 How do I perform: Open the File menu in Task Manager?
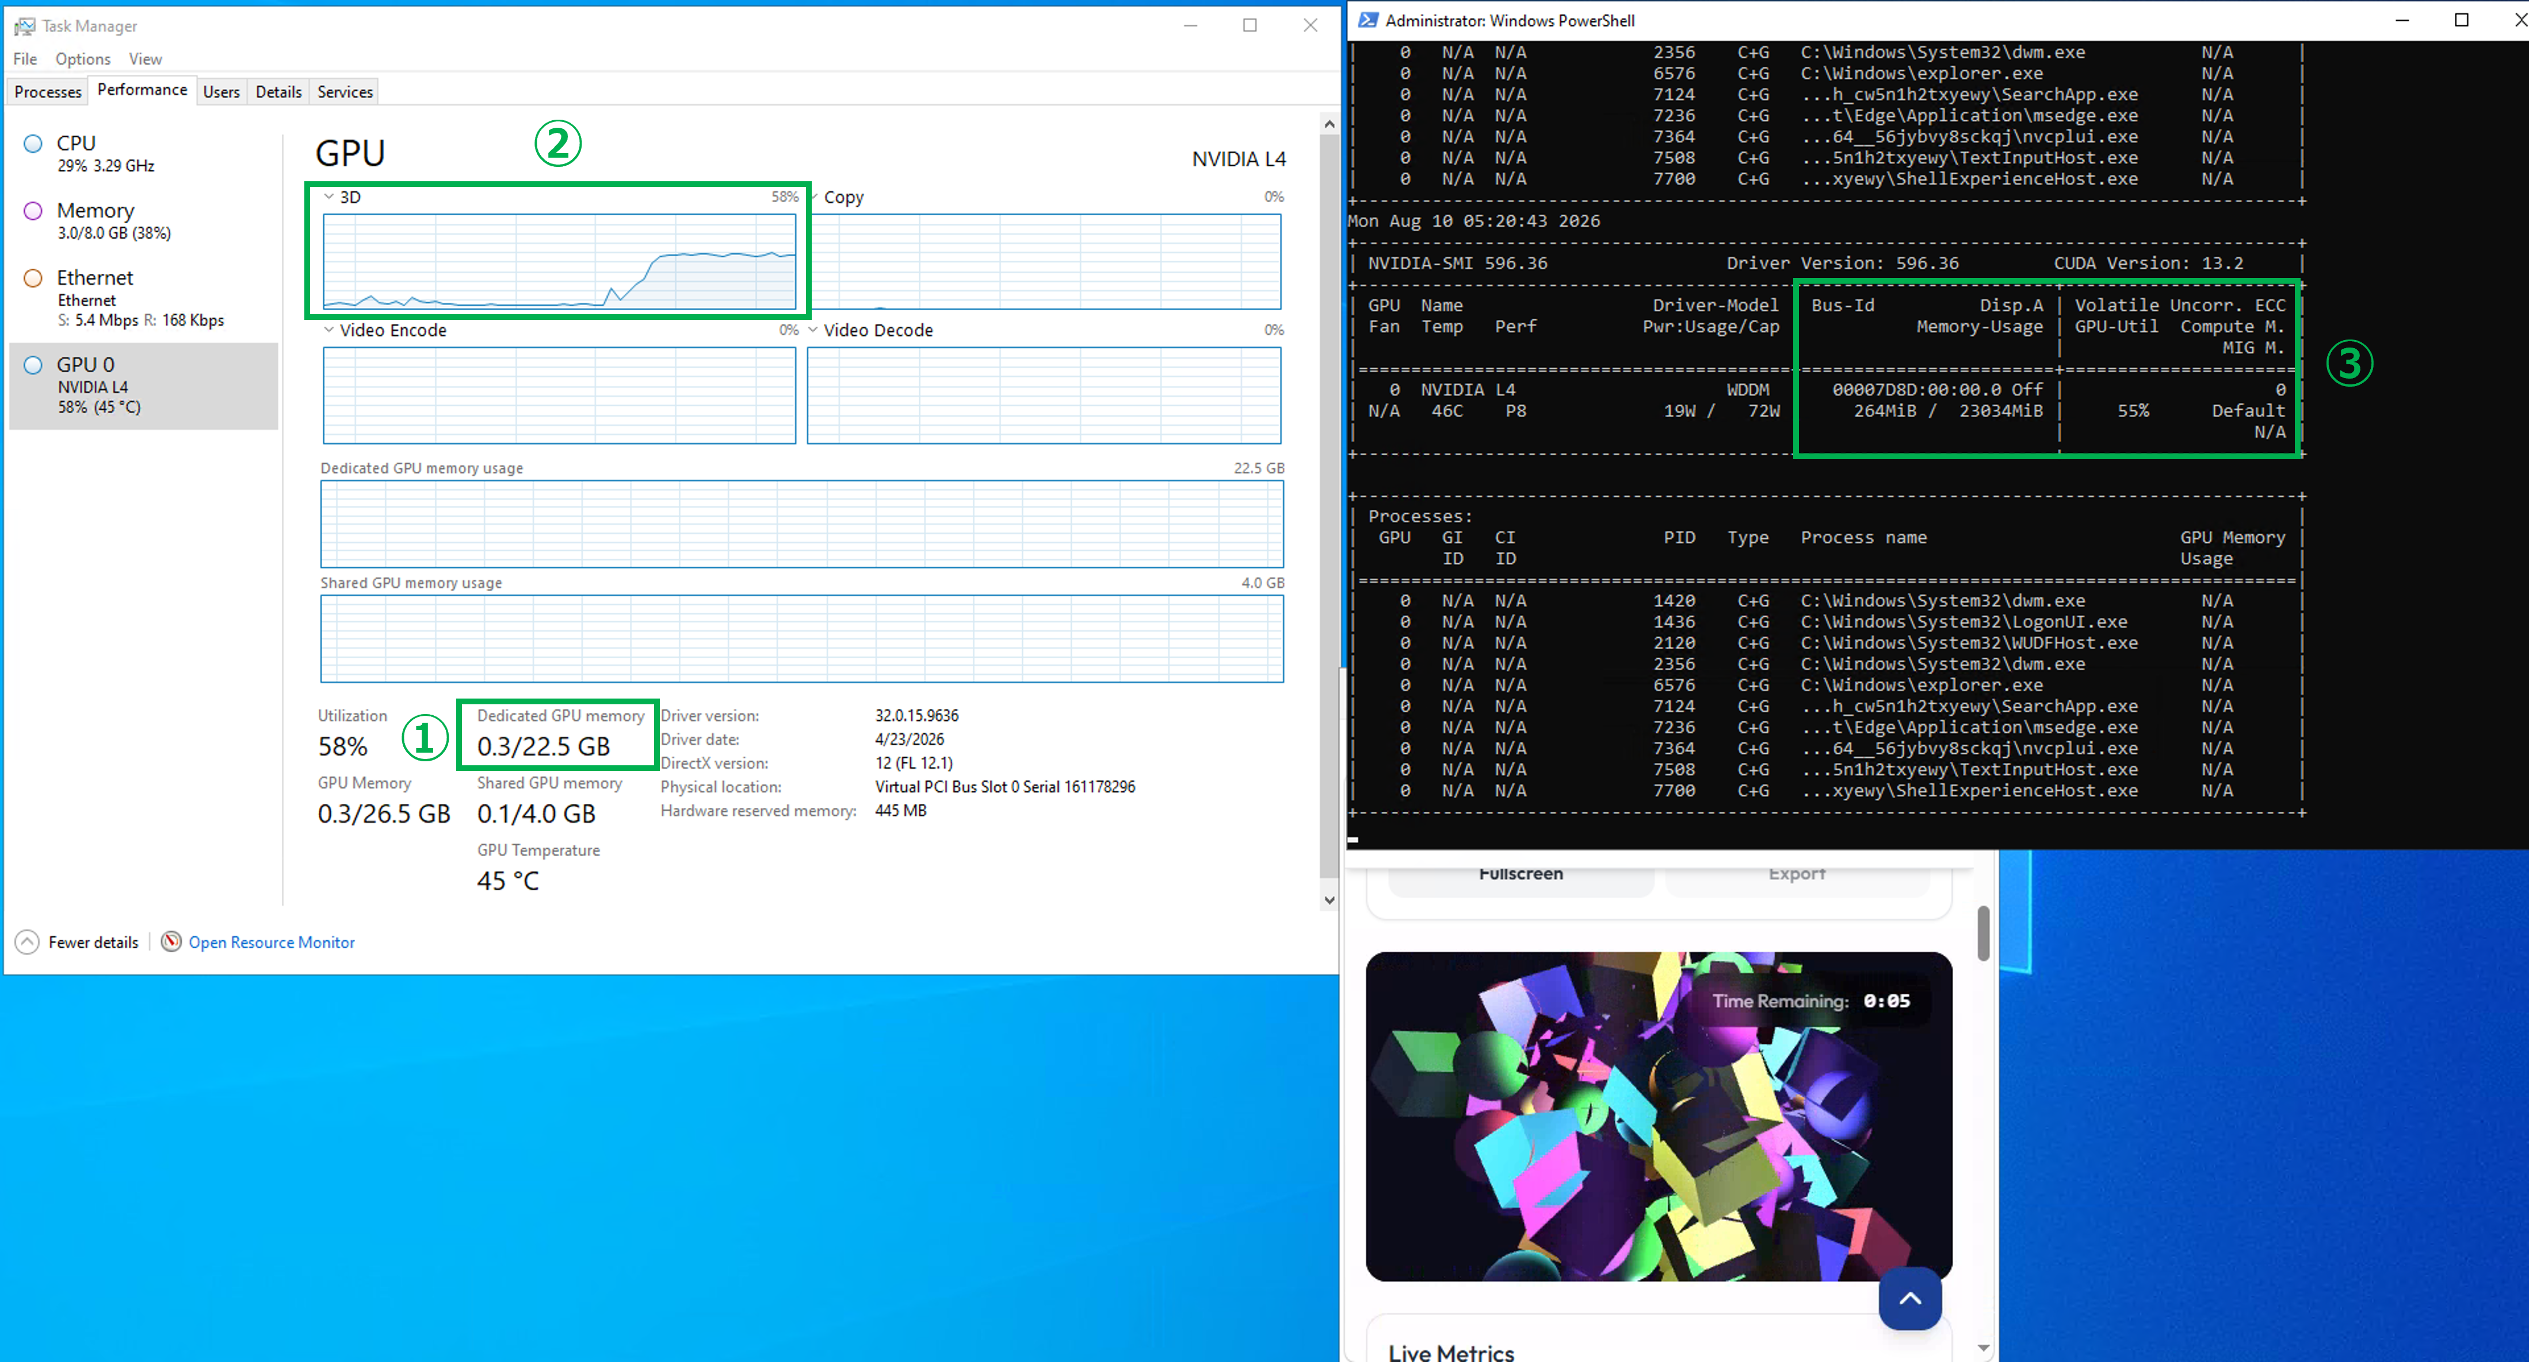(x=25, y=59)
